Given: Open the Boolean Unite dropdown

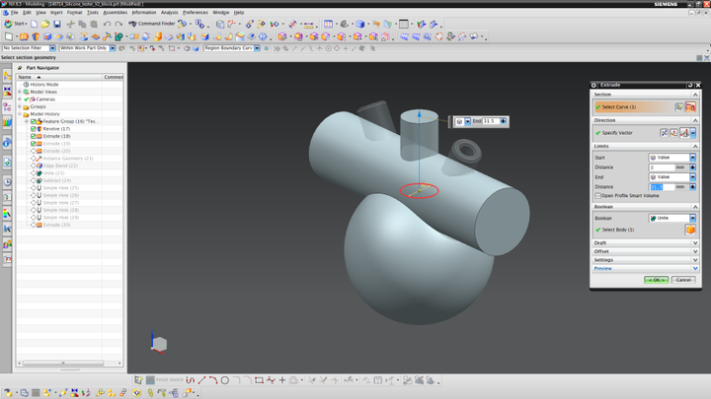Looking at the screenshot, I should coord(692,218).
